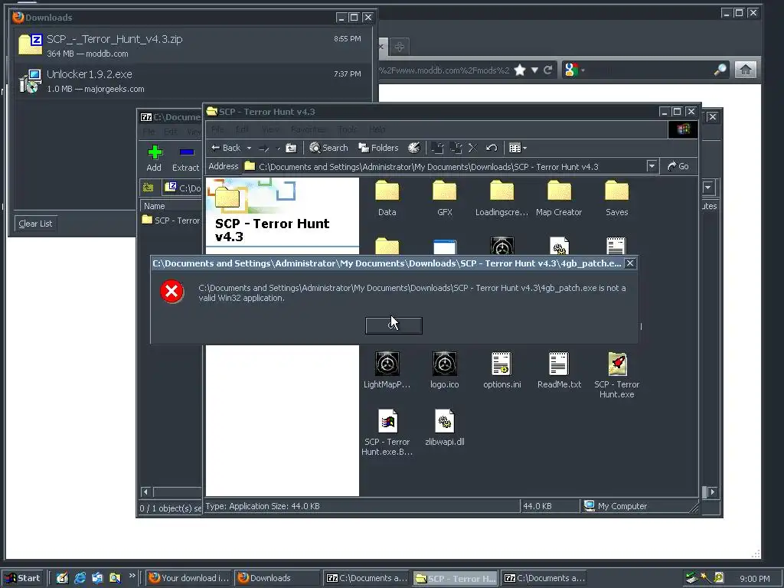Open the View menu in Explorer window
The height and width of the screenshot is (588, 784).
pyautogui.click(x=270, y=129)
